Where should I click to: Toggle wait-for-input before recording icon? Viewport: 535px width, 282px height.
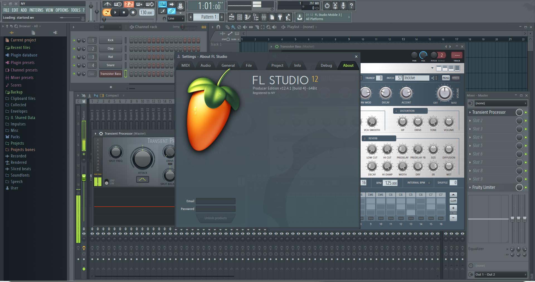point(118,4)
